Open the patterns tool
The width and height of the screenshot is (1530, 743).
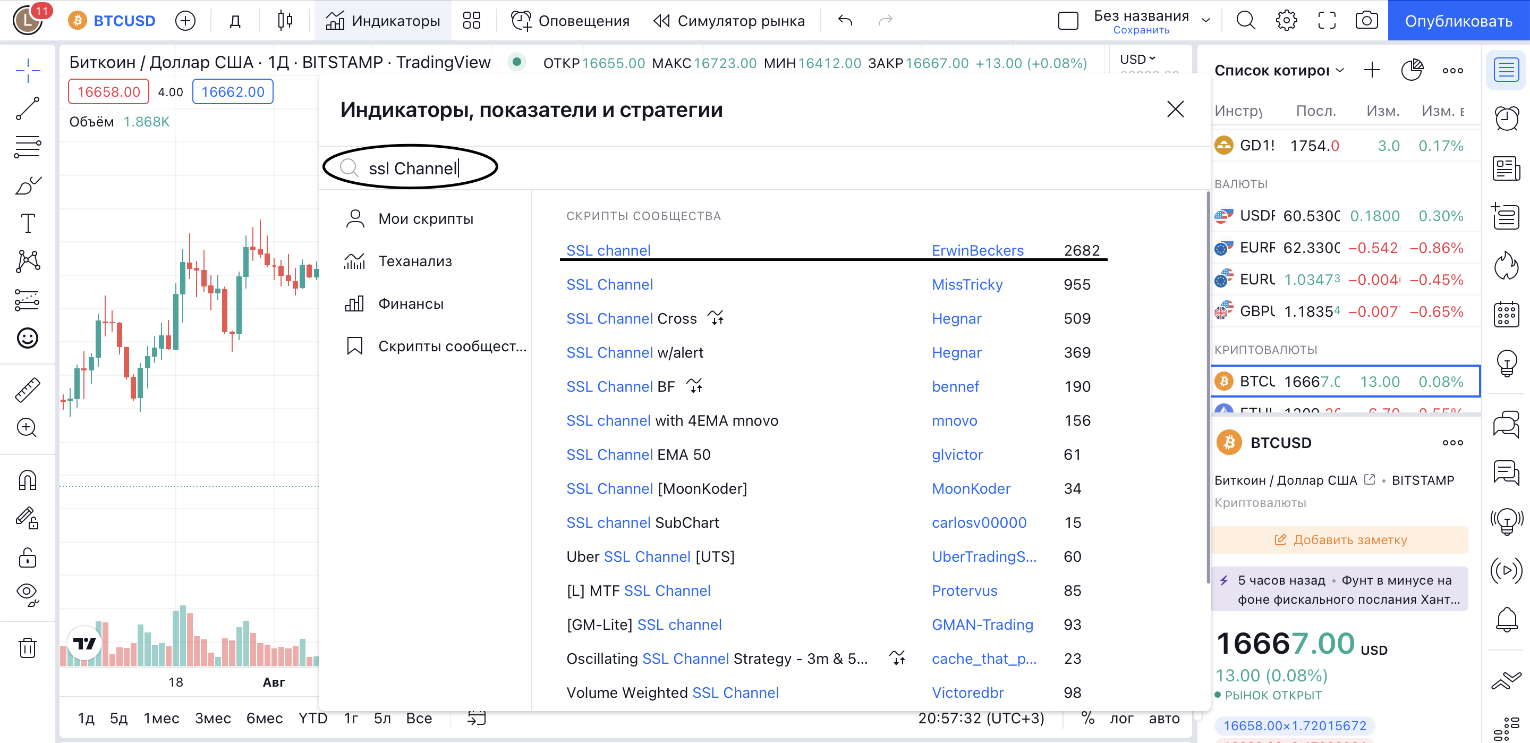coord(27,261)
